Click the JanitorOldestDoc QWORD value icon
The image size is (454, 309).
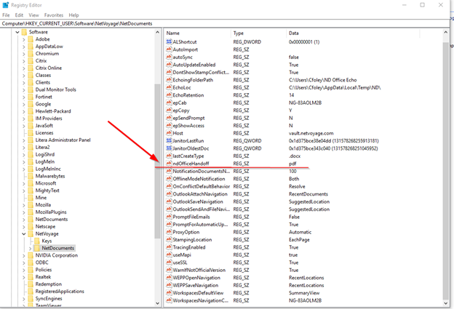(x=169, y=148)
